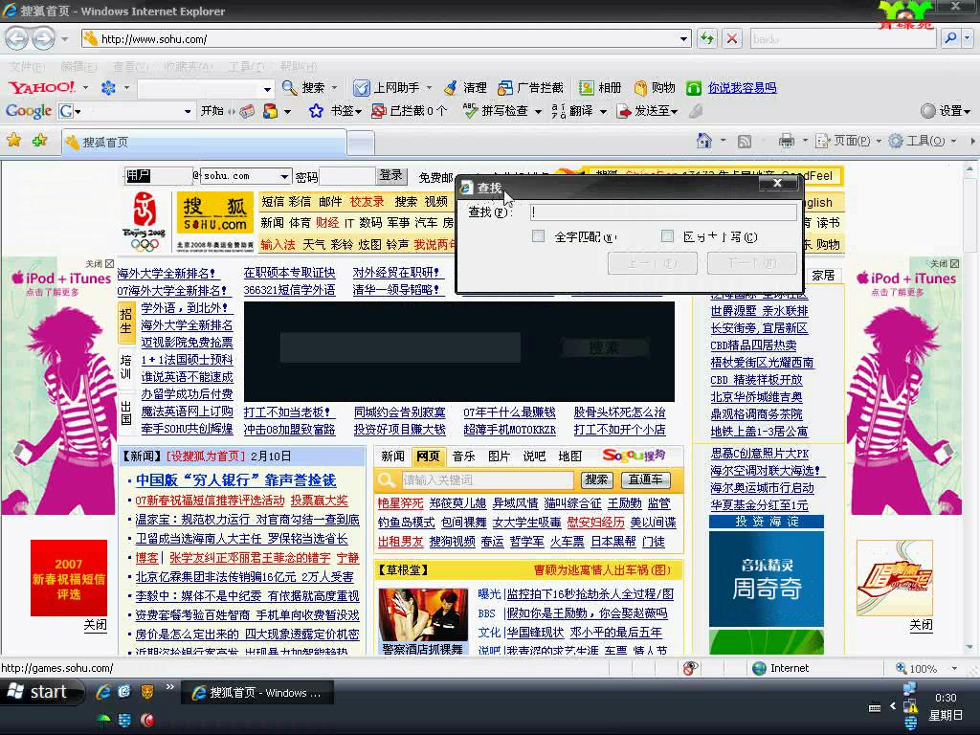Image resolution: width=980 pixels, height=735 pixels.
Task: Launch Internet Explorer from the quick launch bar
Action: [103, 692]
